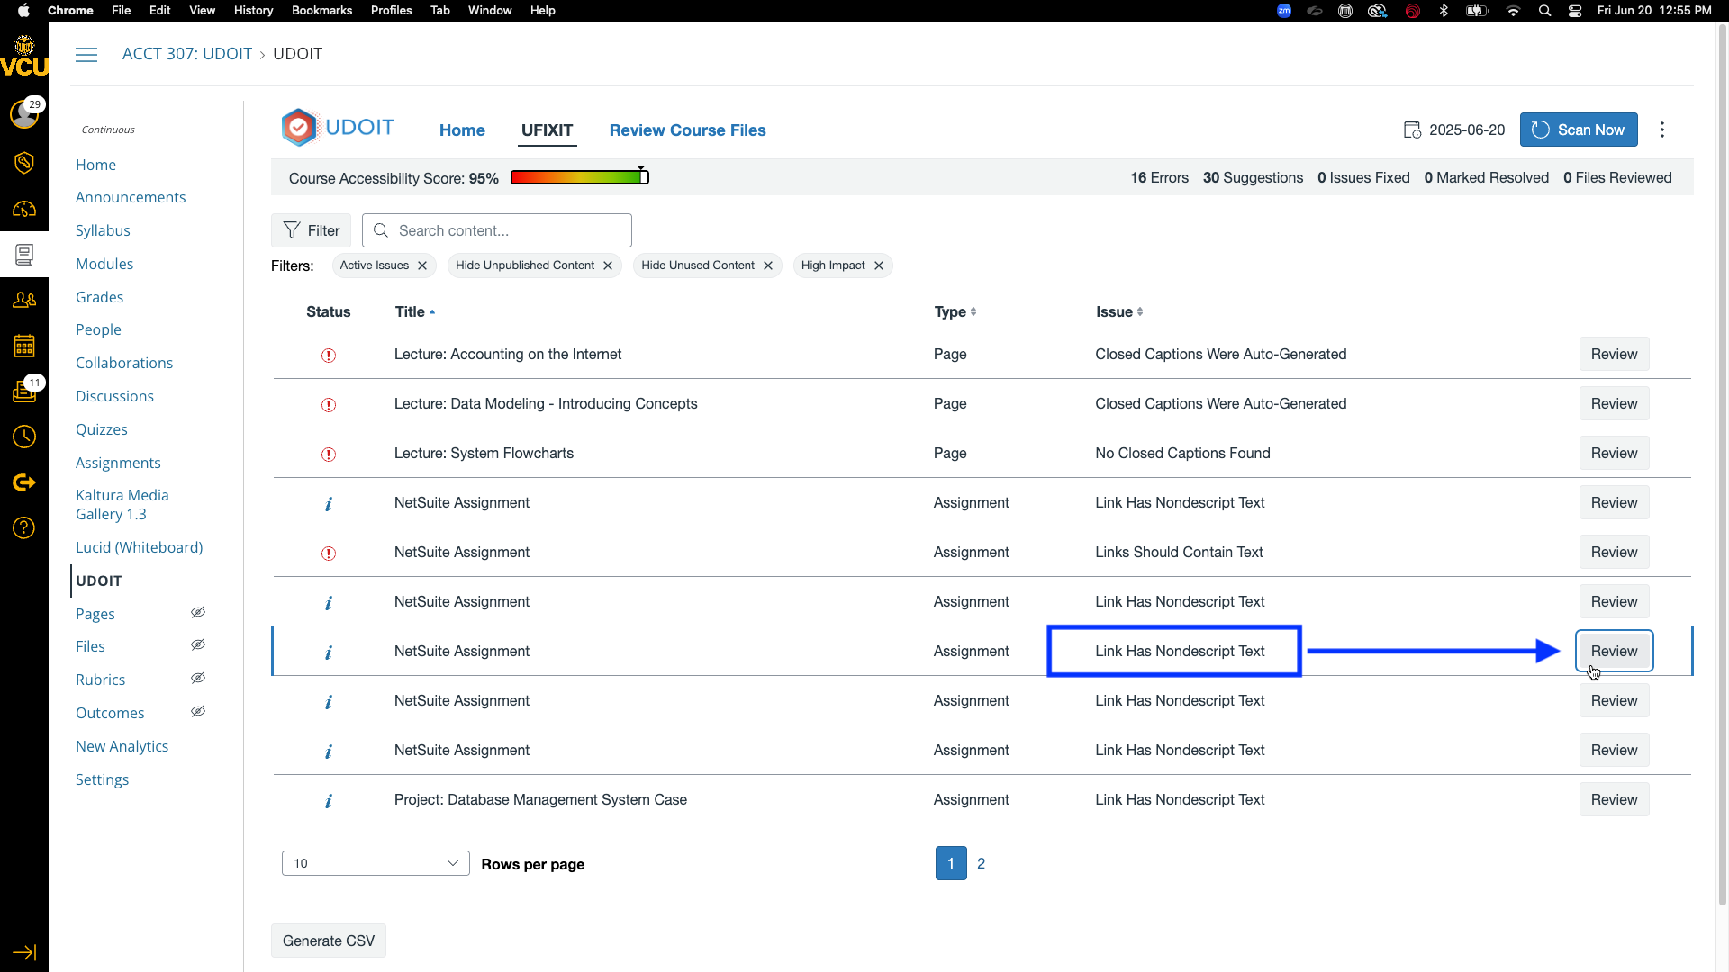The width and height of the screenshot is (1729, 972).
Task: Open the Calendar icon in global navigation
Action: pyautogui.click(x=24, y=346)
